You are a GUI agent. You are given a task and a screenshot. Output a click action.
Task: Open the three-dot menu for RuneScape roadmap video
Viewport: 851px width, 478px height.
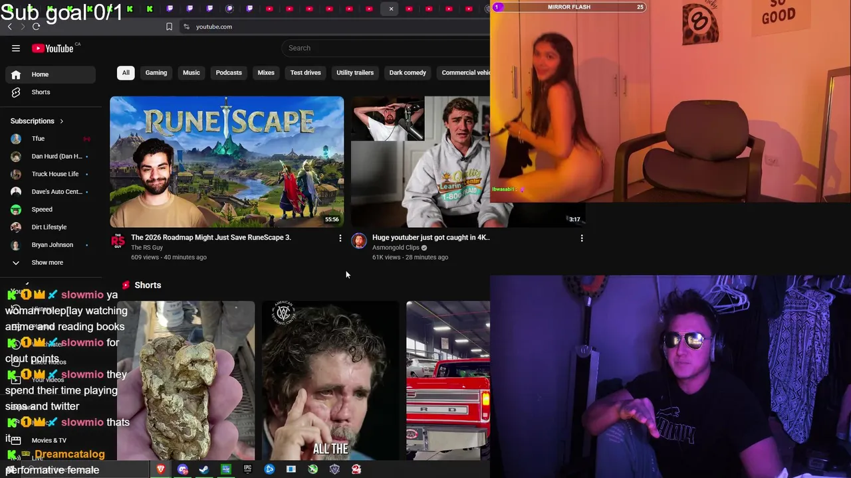pyautogui.click(x=340, y=238)
